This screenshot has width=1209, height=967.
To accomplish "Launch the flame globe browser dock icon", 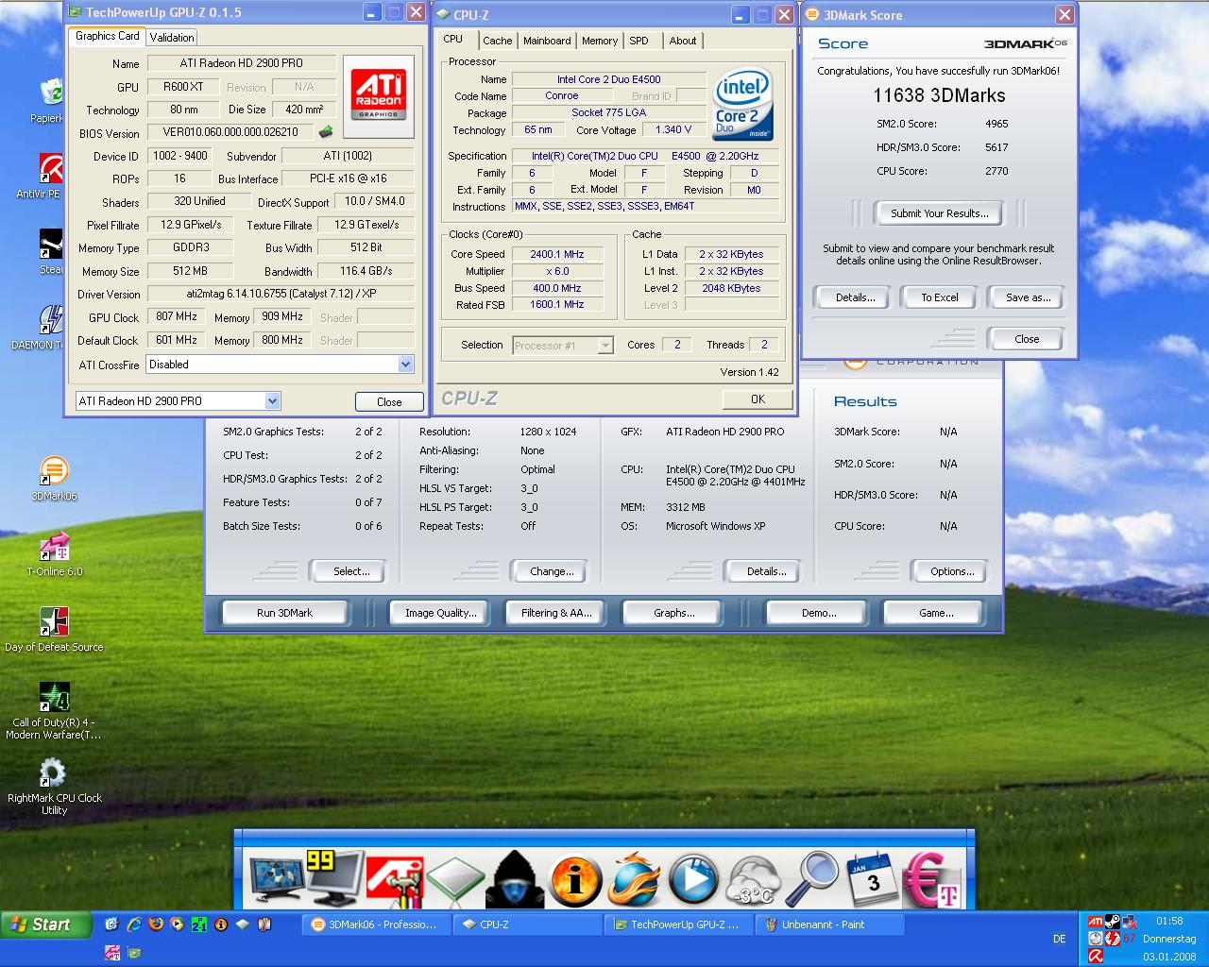I will (633, 879).
